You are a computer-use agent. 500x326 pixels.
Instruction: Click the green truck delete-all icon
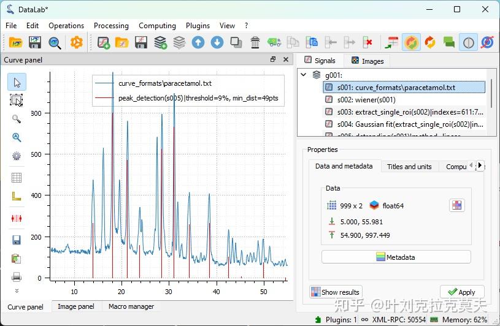click(x=274, y=42)
